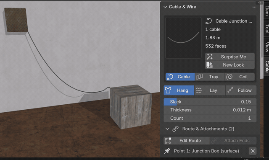This screenshot has height=160, width=269.
Task: Enable Lay placement mode
Action: coord(210,90)
